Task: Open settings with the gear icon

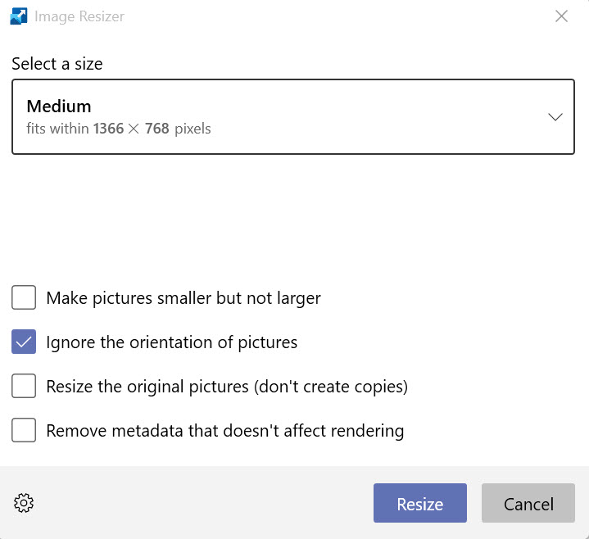Action: [x=25, y=504]
